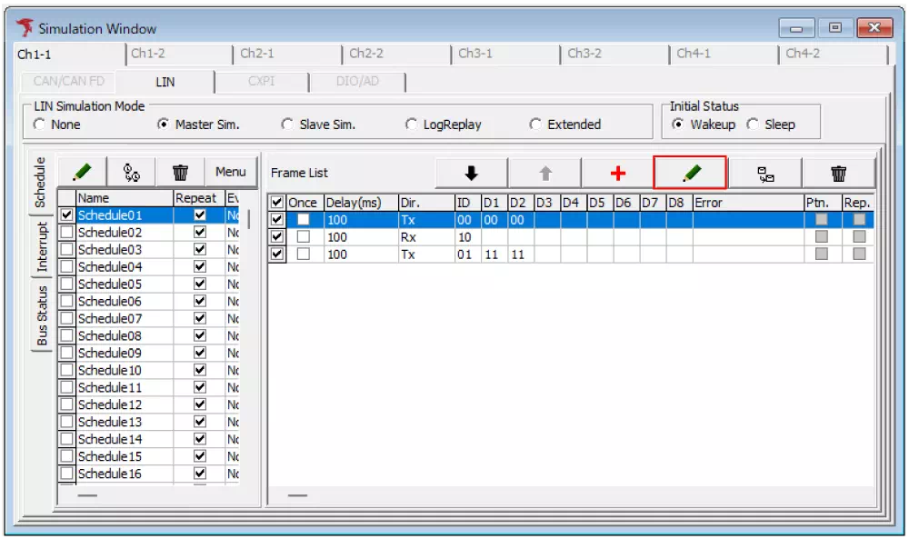Click the green pencil edit frame button
909x539 pixels.
point(690,173)
